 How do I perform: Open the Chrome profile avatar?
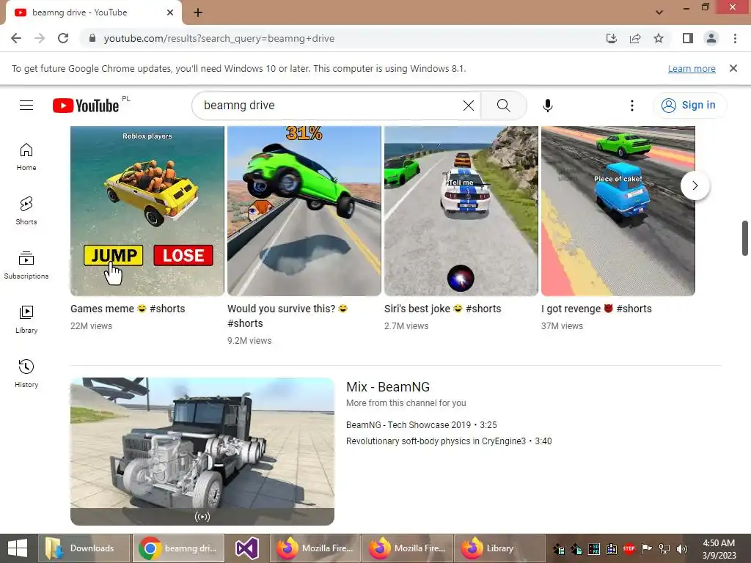(711, 38)
